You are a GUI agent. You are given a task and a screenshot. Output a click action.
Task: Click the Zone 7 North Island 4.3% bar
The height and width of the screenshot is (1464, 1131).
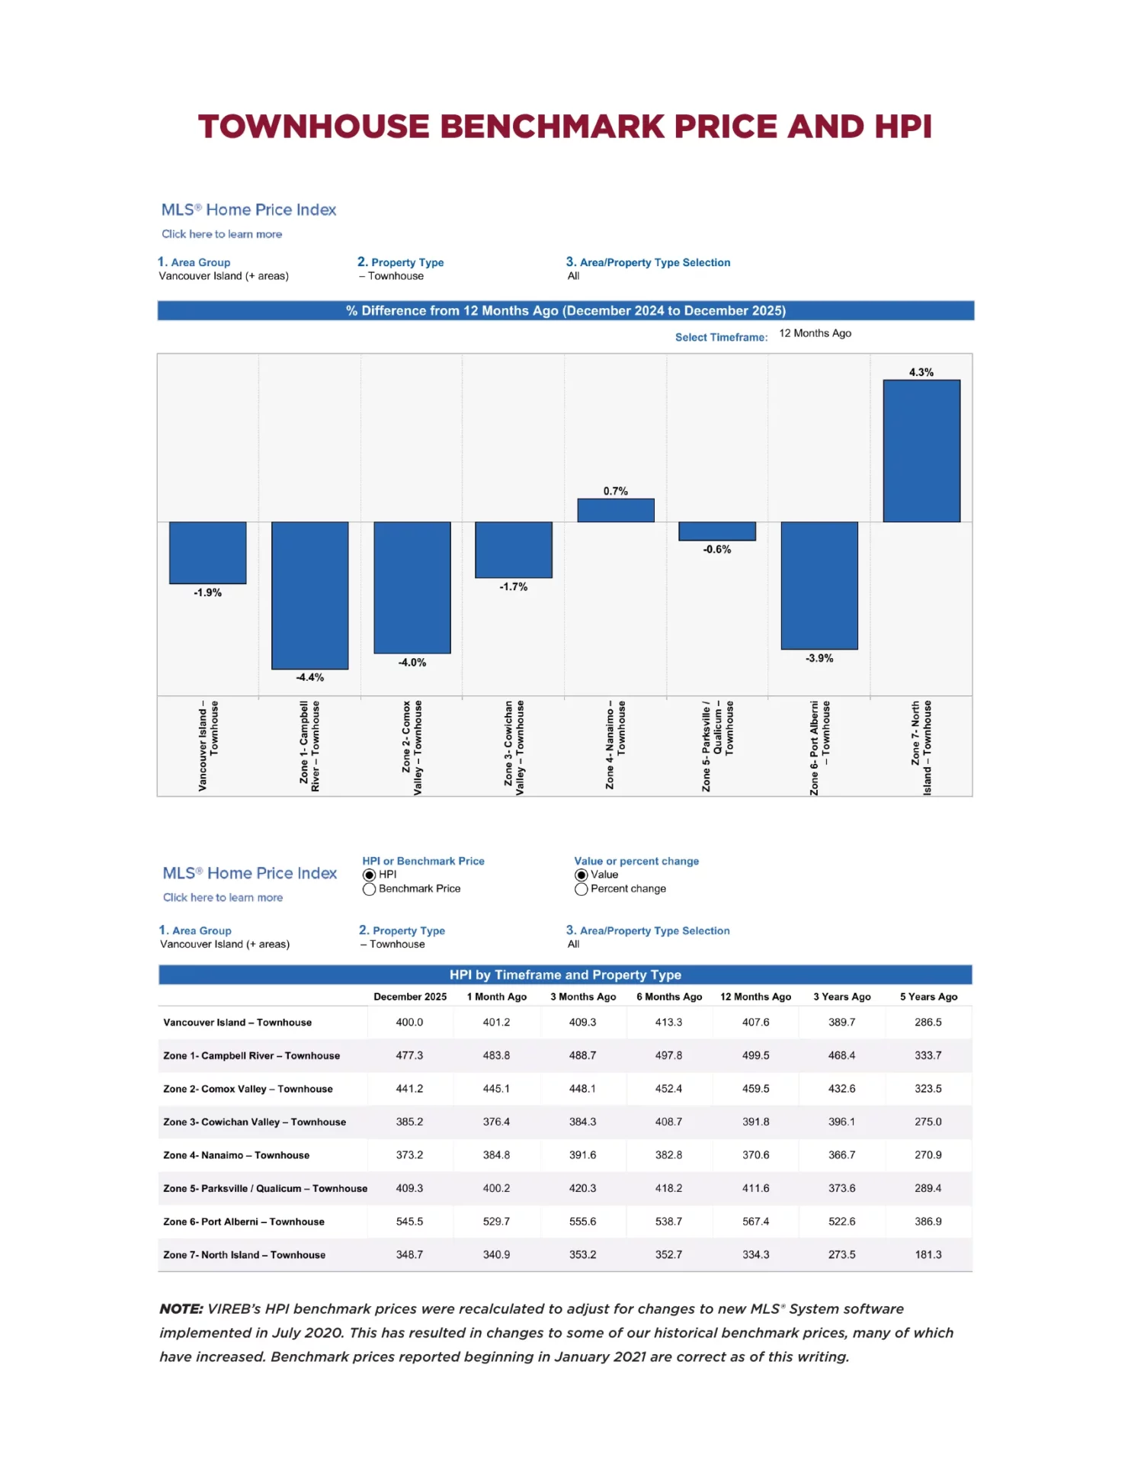tap(921, 451)
